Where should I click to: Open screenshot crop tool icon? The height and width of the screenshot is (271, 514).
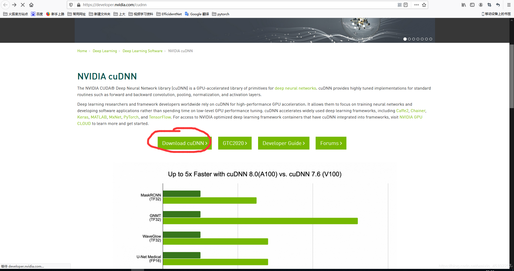click(489, 5)
